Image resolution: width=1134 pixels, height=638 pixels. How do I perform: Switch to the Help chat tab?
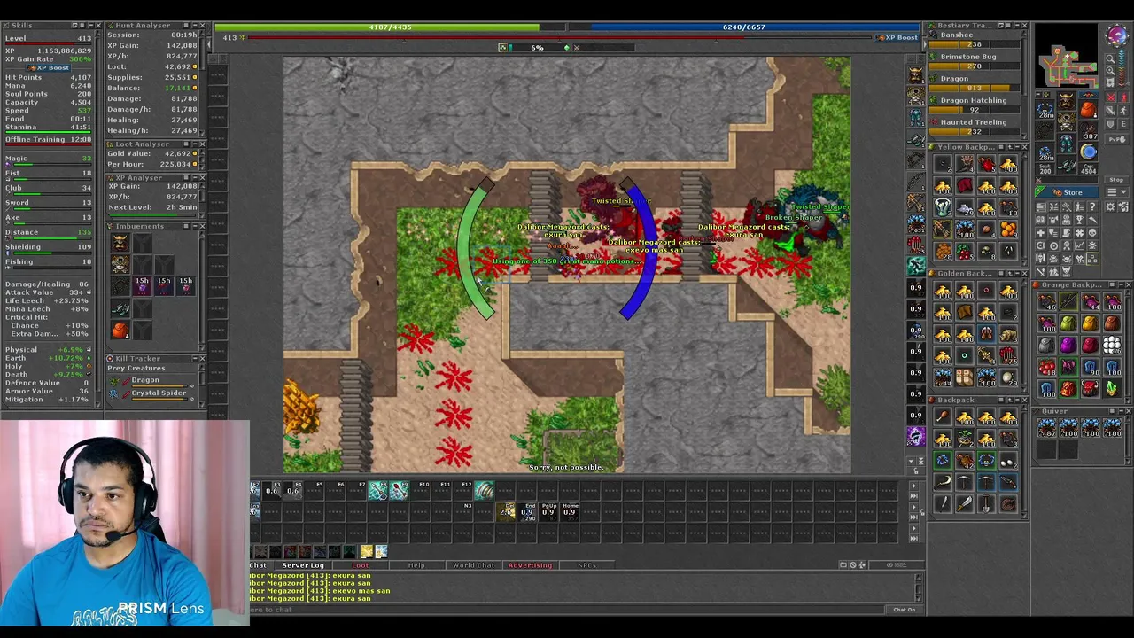[417, 565]
